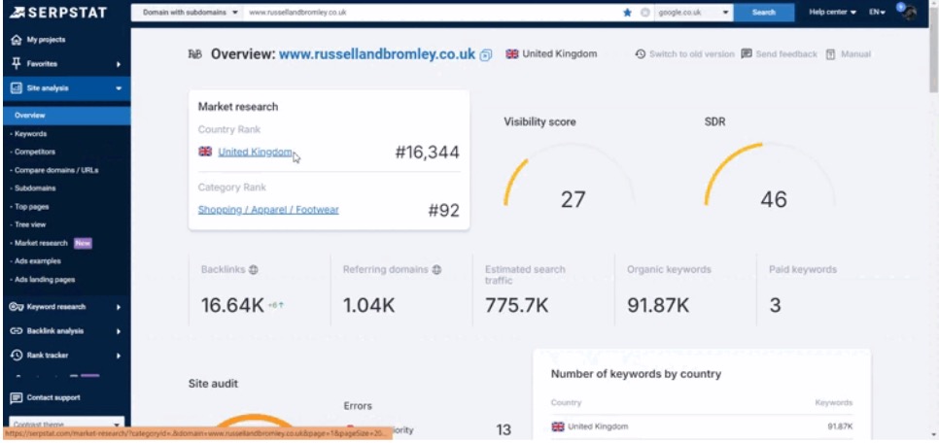This screenshot has width=939, height=443.
Task: Click the Backlink analysis link icon
Action: pos(17,331)
